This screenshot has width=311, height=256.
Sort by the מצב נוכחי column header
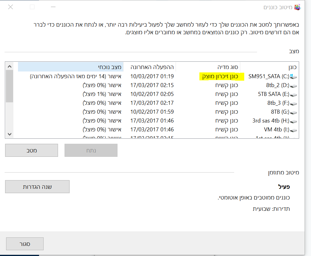click(71, 67)
